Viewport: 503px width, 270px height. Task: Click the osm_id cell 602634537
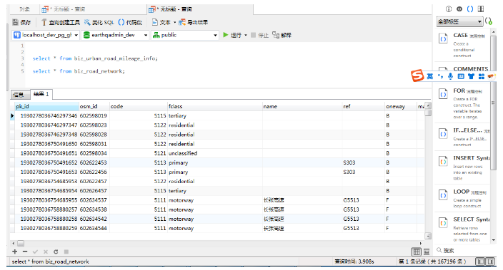click(x=94, y=200)
